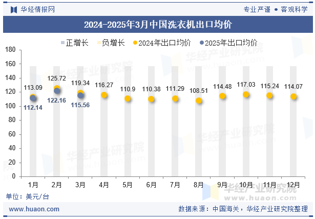Click the 1月 axis label
The width and height of the screenshot is (315, 219).
tap(33, 185)
